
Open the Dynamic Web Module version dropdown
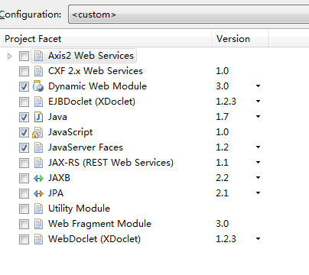click(258, 86)
